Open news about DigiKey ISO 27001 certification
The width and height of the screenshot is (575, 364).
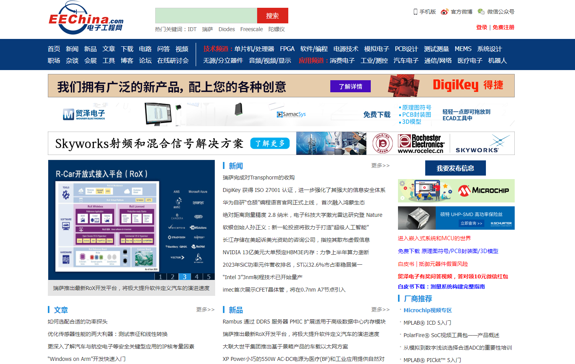tap(304, 190)
